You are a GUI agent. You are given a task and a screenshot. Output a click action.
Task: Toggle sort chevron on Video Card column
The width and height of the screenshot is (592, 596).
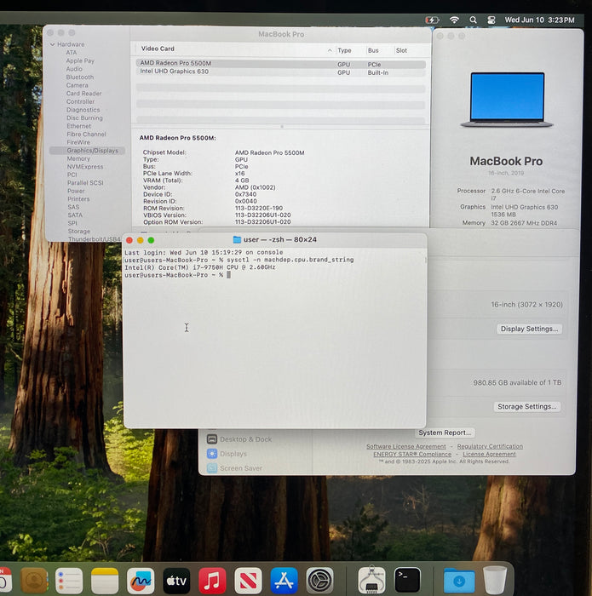(330, 50)
